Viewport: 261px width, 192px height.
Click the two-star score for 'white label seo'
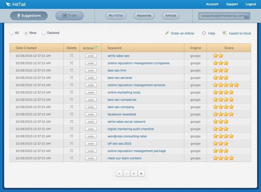tap(218, 56)
